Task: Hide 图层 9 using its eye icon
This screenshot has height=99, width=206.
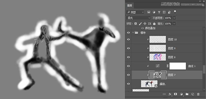Action: click(x=128, y=48)
